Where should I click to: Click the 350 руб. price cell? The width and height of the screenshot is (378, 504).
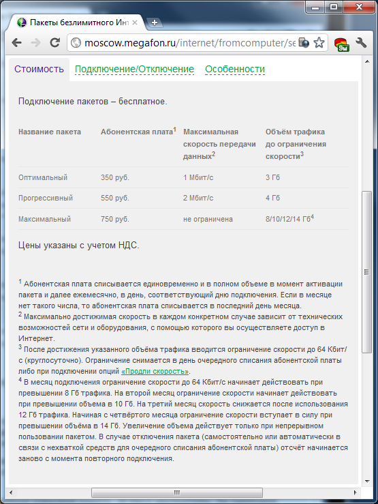(115, 177)
